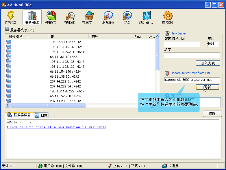The height and width of the screenshot is (170, 226).
Task: Click the server icon for 194.97.40.162 row
Action: pyautogui.click(x=9, y=42)
